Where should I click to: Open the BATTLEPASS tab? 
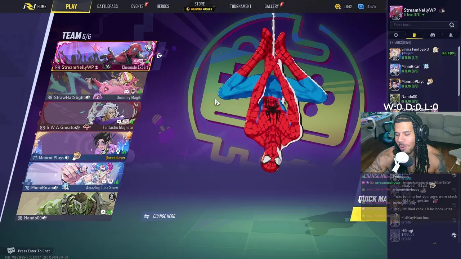tap(107, 6)
